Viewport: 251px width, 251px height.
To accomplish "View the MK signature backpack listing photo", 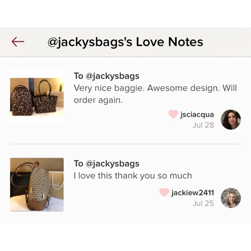I will click(37, 184).
